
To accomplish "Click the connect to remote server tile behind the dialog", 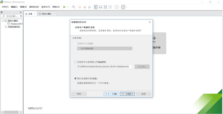I will (x=159, y=43).
